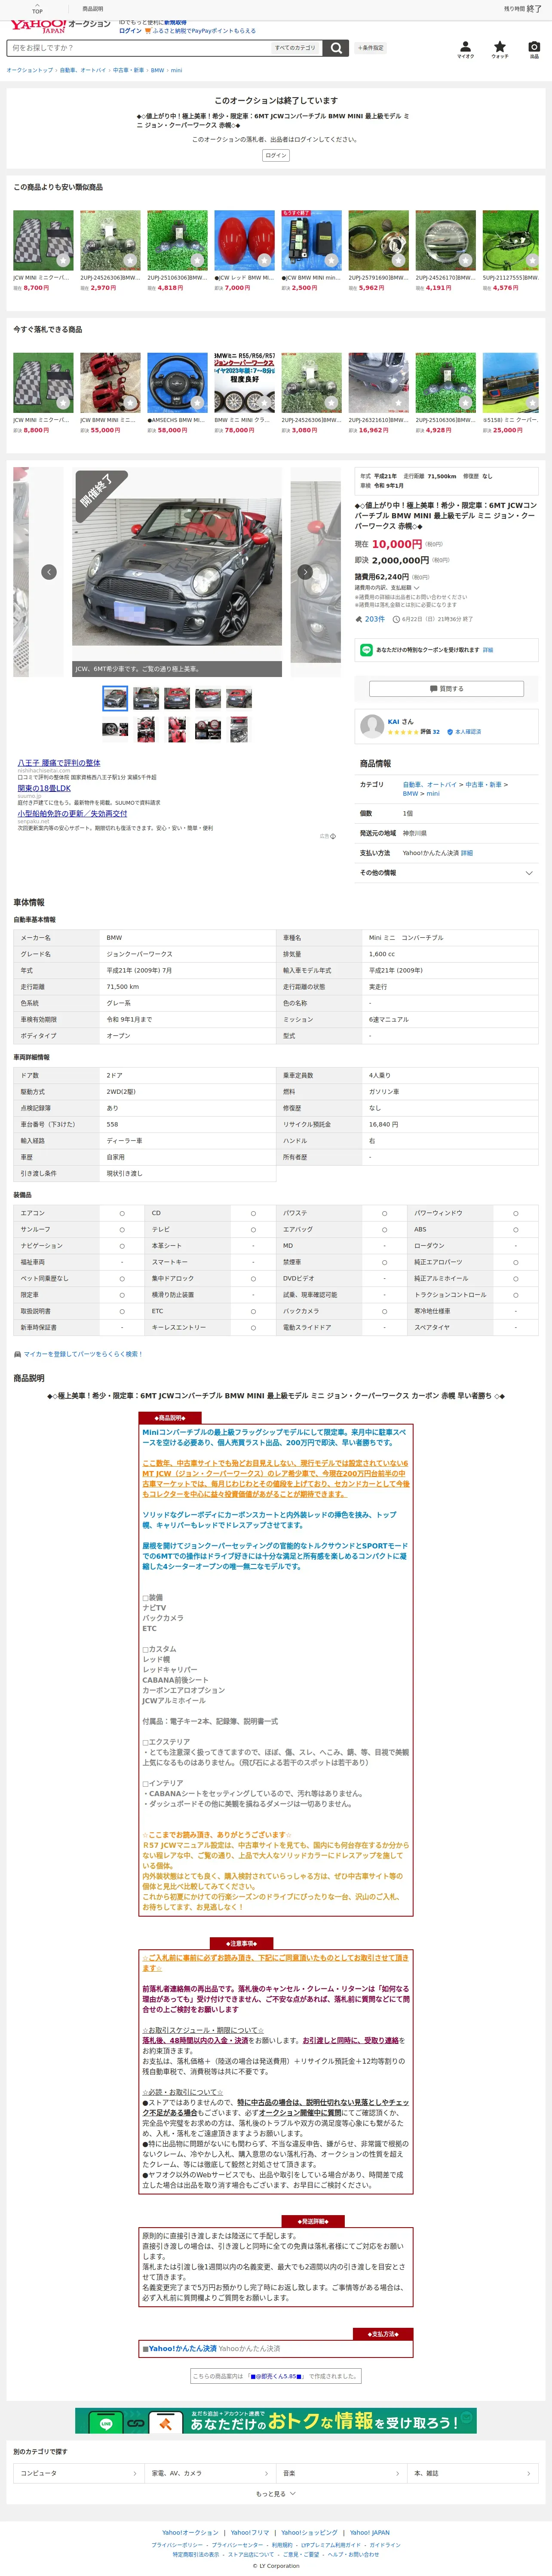Add the 58,000円 steering wheel item to watchlist
This screenshot has width=552, height=2576.
(197, 403)
